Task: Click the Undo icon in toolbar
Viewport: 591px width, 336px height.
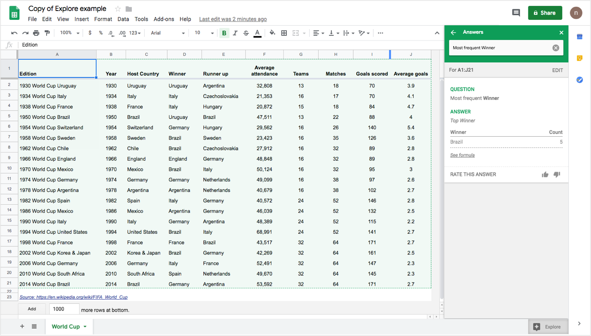Action: pos(14,33)
